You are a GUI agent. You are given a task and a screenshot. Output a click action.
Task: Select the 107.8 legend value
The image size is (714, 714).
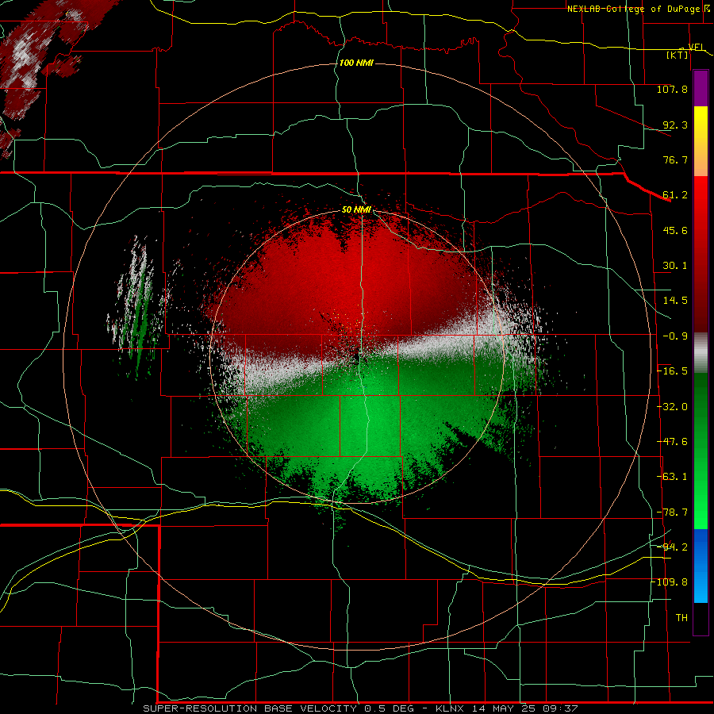pyautogui.click(x=672, y=89)
